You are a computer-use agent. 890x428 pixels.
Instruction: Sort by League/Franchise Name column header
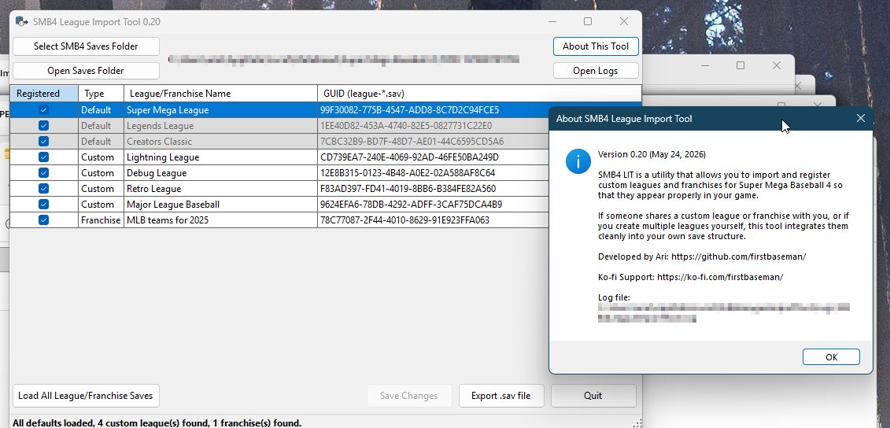pos(220,94)
